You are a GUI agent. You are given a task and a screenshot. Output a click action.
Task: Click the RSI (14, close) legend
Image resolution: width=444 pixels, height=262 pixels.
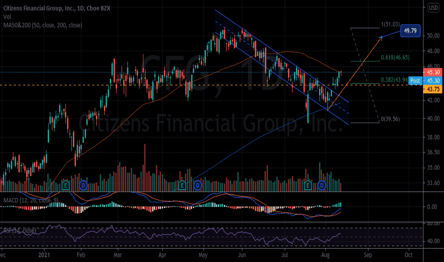click(x=20, y=231)
